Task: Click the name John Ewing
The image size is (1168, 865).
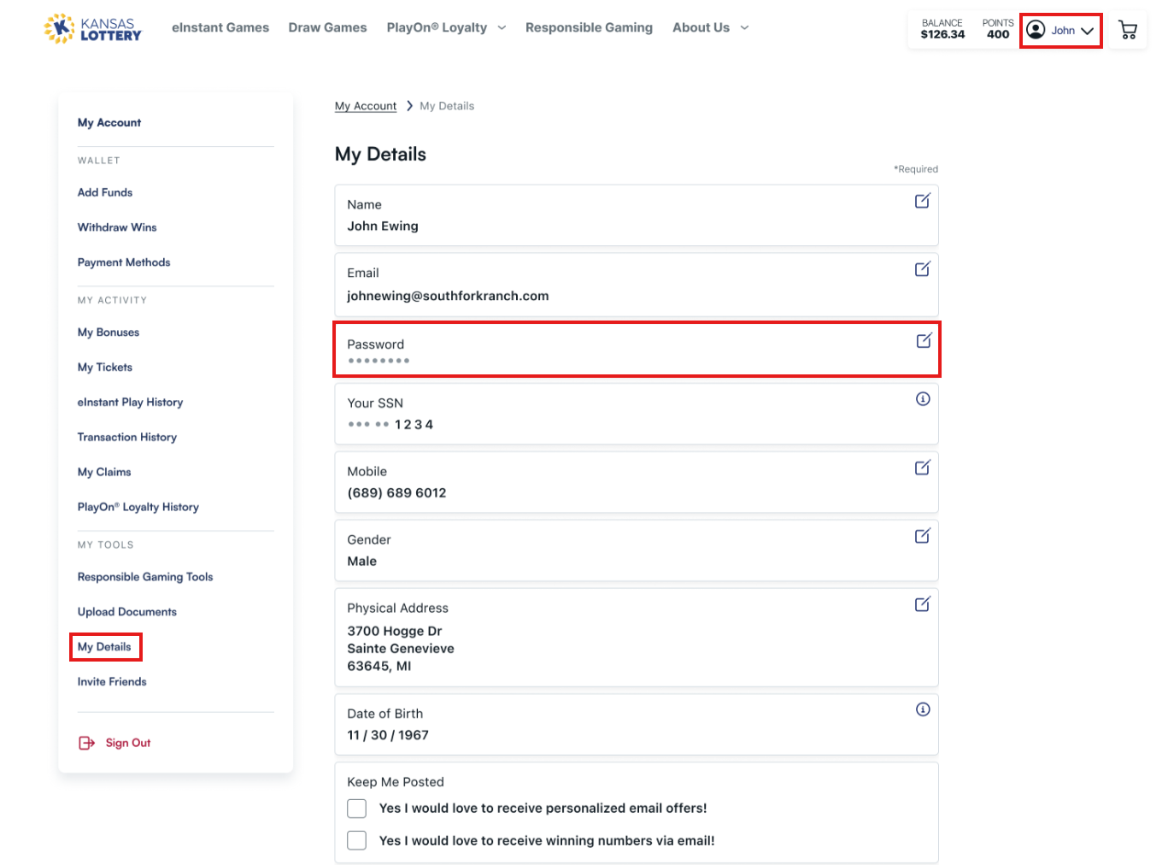Action: click(383, 226)
